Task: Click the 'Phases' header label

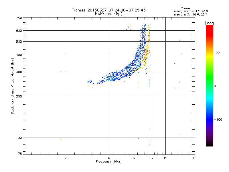Action: click(185, 8)
